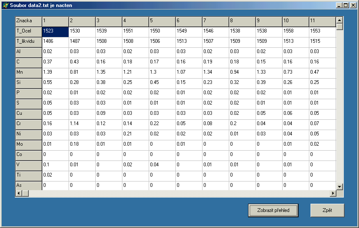Image resolution: width=359 pixels, height=228 pixels.
Task: Select Mn cell 1.39
Action: [x=55, y=73]
